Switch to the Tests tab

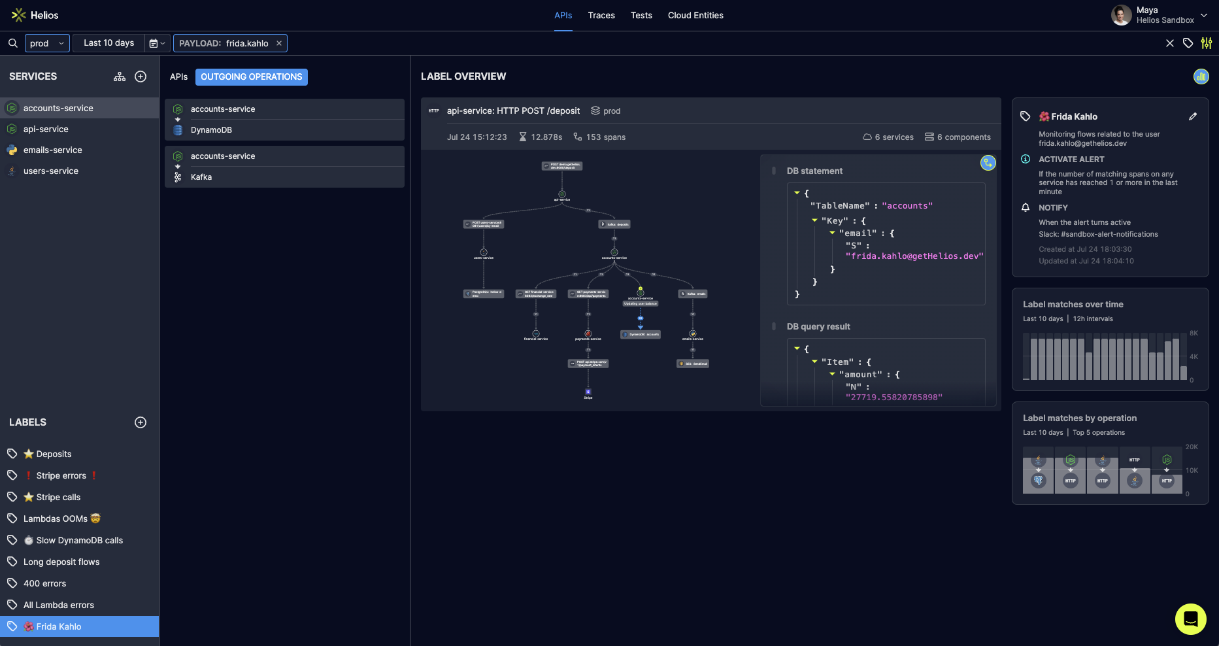[641, 15]
